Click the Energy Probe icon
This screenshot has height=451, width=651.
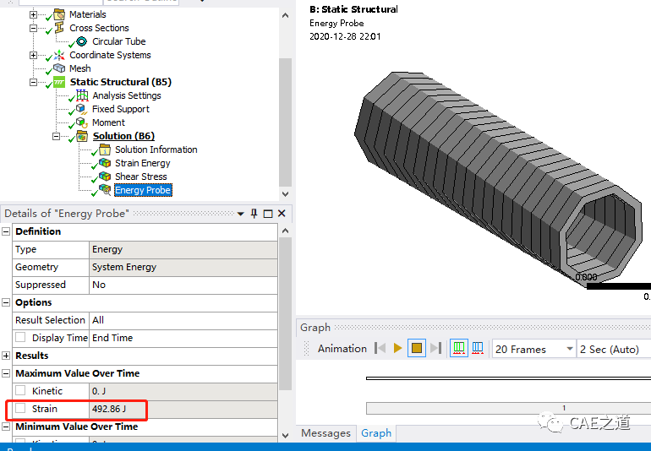point(105,190)
